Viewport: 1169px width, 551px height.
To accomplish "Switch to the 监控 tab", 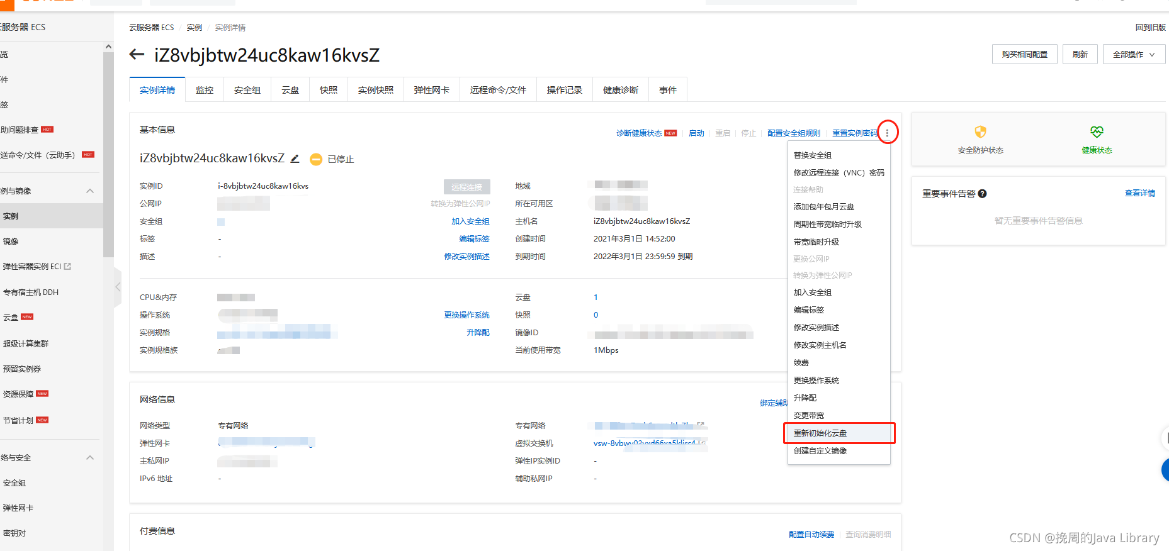I will coord(205,90).
